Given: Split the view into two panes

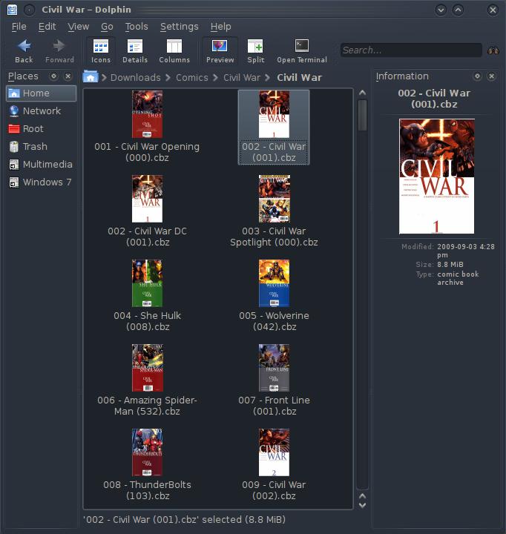Looking at the screenshot, I should pos(255,51).
